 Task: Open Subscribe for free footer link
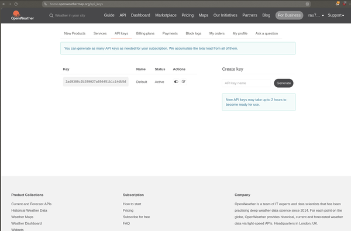pos(136,217)
